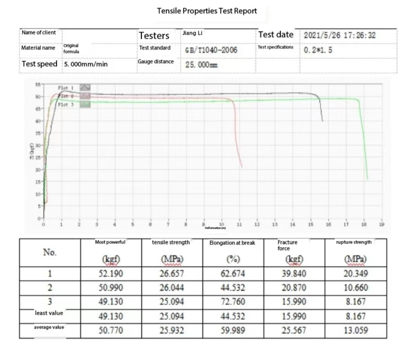
Task: Select the Test specifications 0.2*1.5 value
Action: tap(318, 50)
